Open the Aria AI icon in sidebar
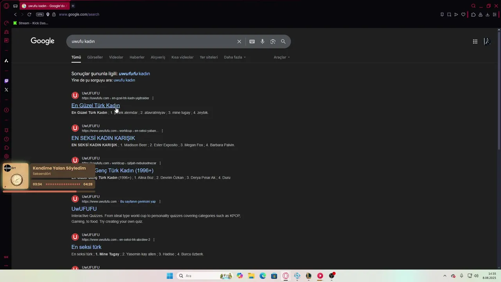Screen dimensions: 501x282 tap(6, 61)
